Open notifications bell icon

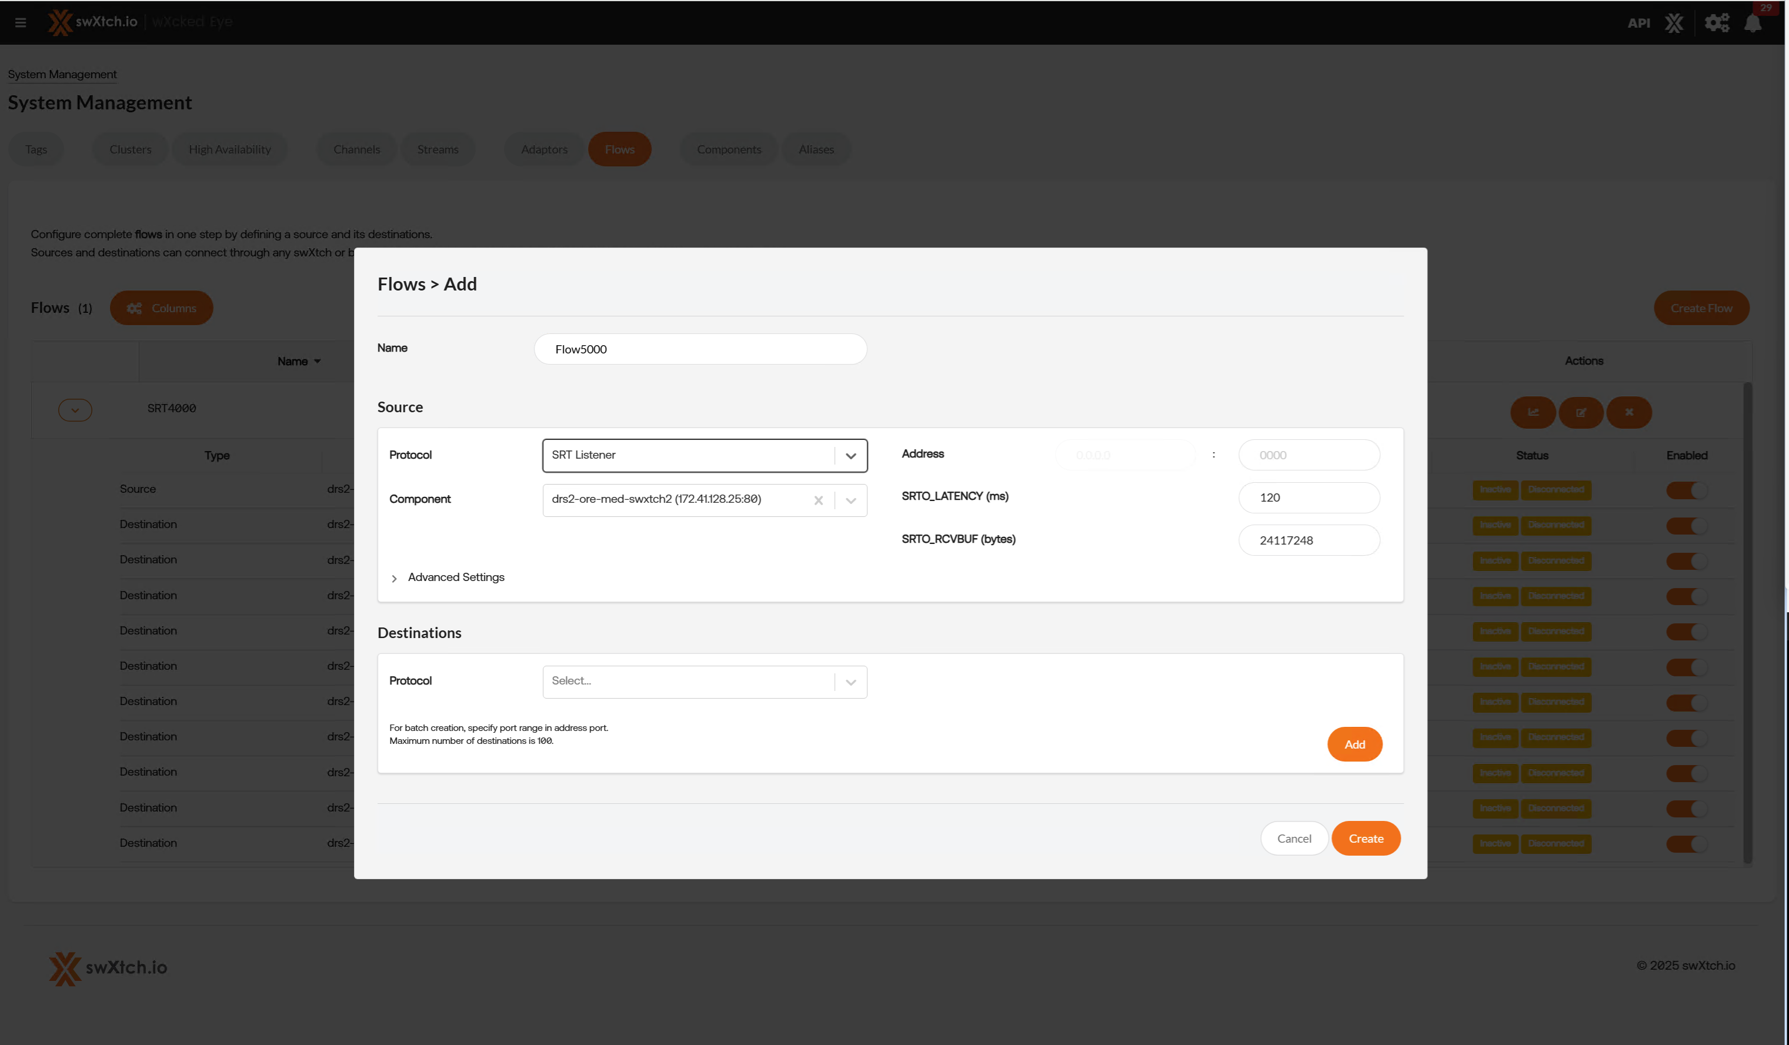tap(1753, 23)
